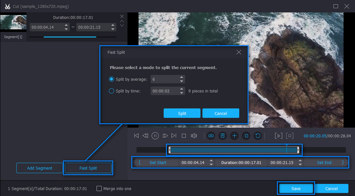Image resolution: width=355 pixels, height=196 pixels.
Task: Click the split segment icon
Action: (x=211, y=136)
